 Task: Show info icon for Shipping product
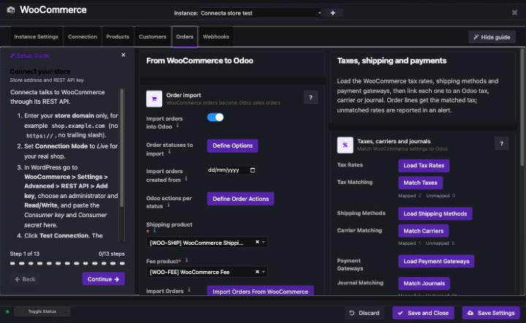click(154, 231)
